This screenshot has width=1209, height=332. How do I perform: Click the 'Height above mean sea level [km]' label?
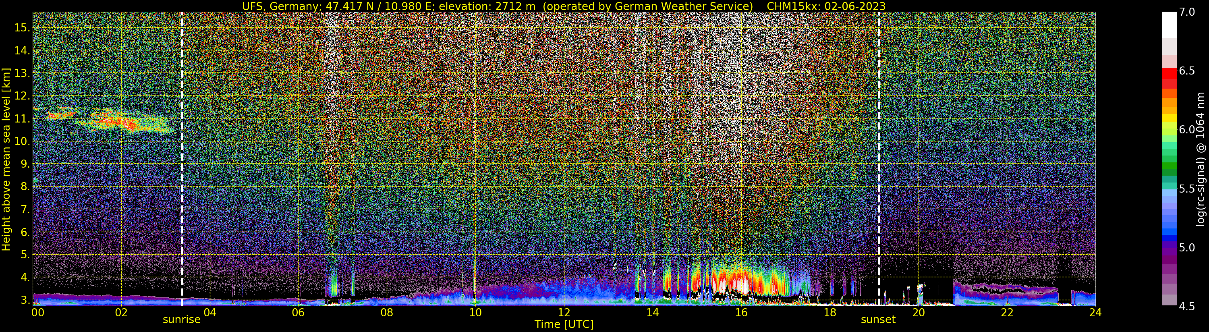[6, 159]
